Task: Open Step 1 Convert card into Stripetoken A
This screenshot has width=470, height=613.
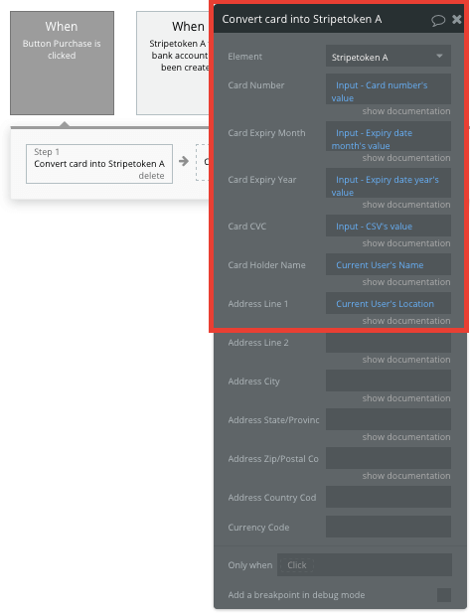Action: point(99,163)
